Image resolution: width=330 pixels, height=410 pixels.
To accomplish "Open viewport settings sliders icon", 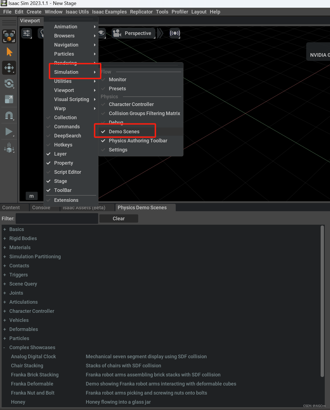I will pos(27,33).
